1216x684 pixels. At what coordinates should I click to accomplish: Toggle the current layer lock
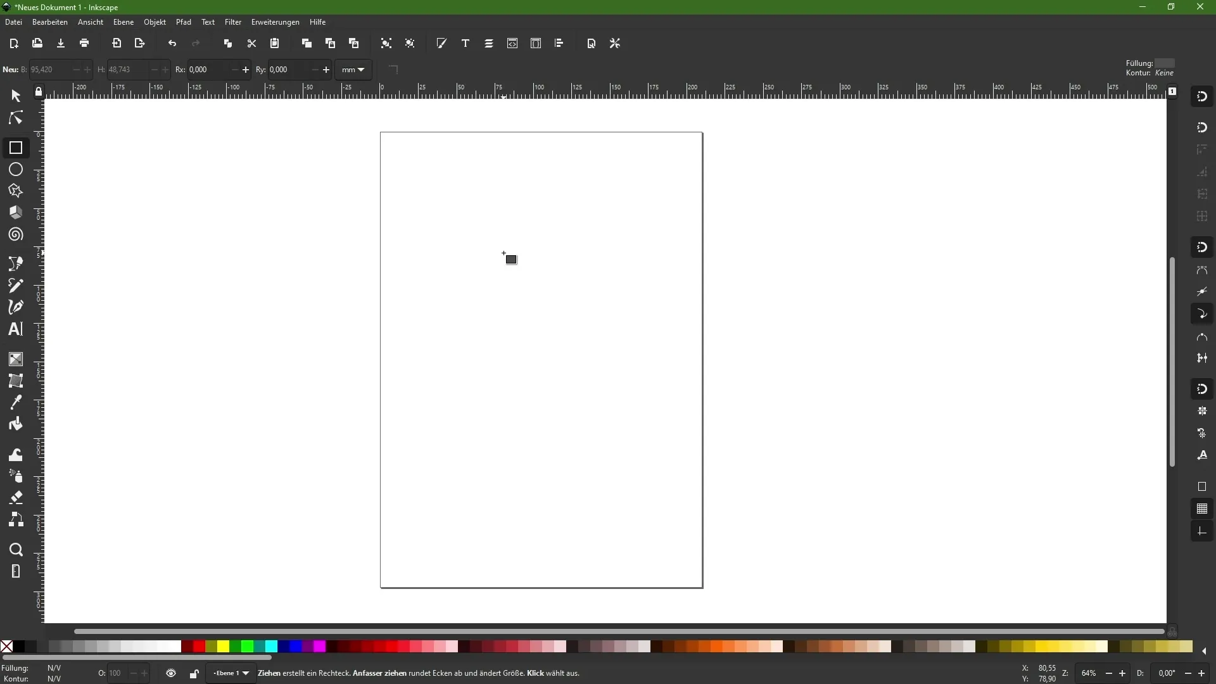(194, 674)
